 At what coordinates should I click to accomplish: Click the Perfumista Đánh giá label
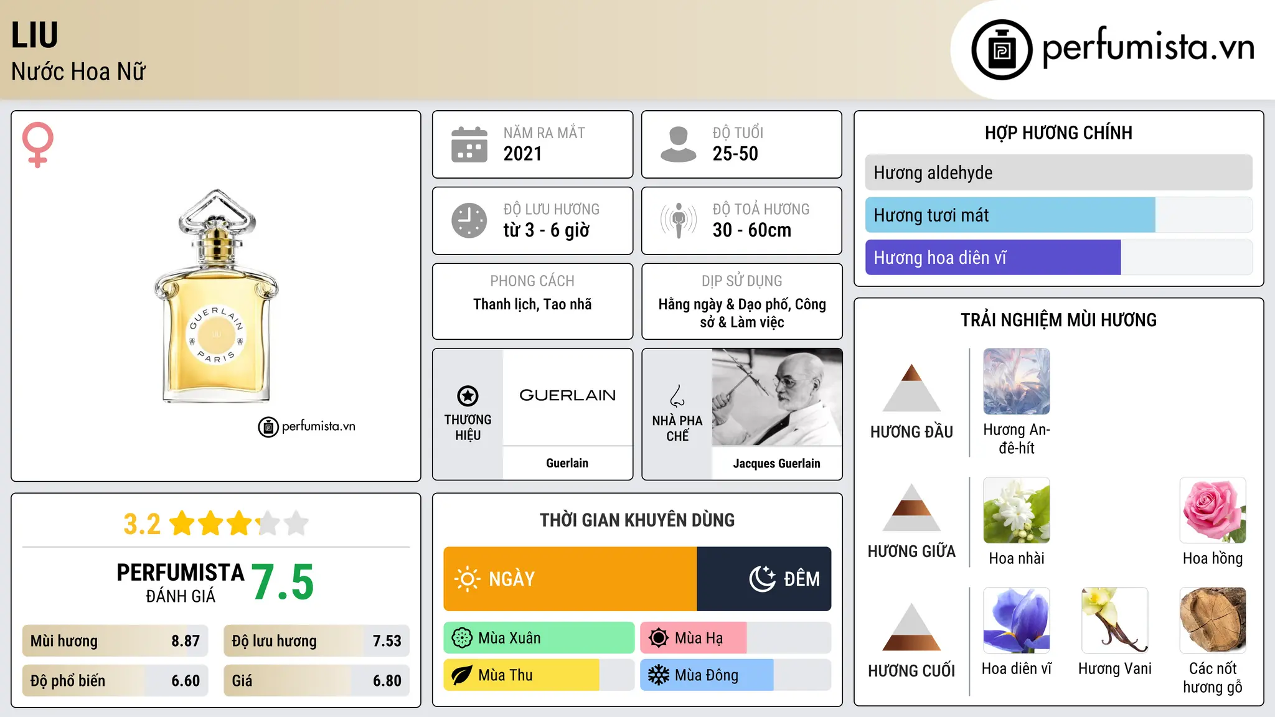click(x=181, y=583)
